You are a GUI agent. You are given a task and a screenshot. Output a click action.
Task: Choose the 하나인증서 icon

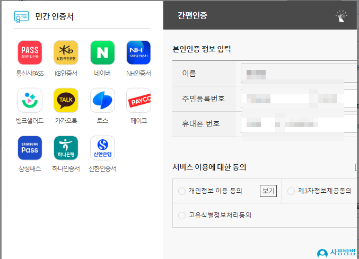66,148
